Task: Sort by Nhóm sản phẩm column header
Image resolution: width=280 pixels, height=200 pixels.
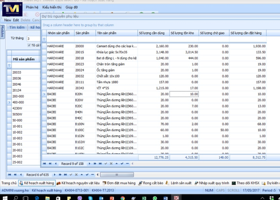Action: (x=60, y=33)
